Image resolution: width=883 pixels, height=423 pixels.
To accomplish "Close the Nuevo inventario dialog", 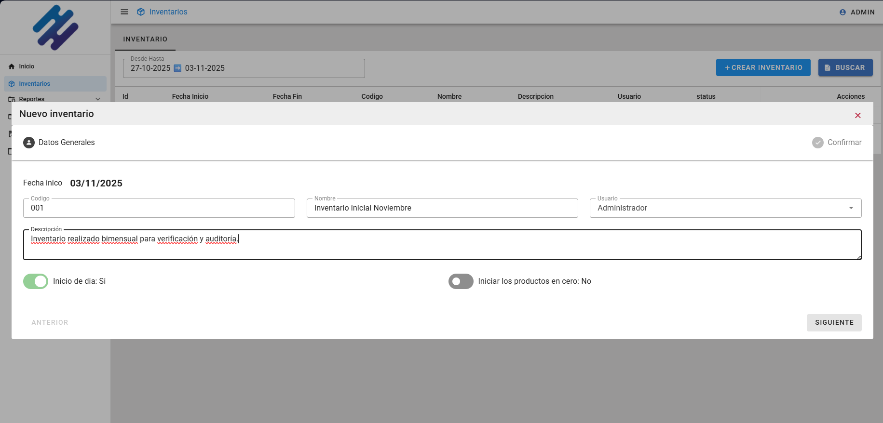I will tap(857, 116).
